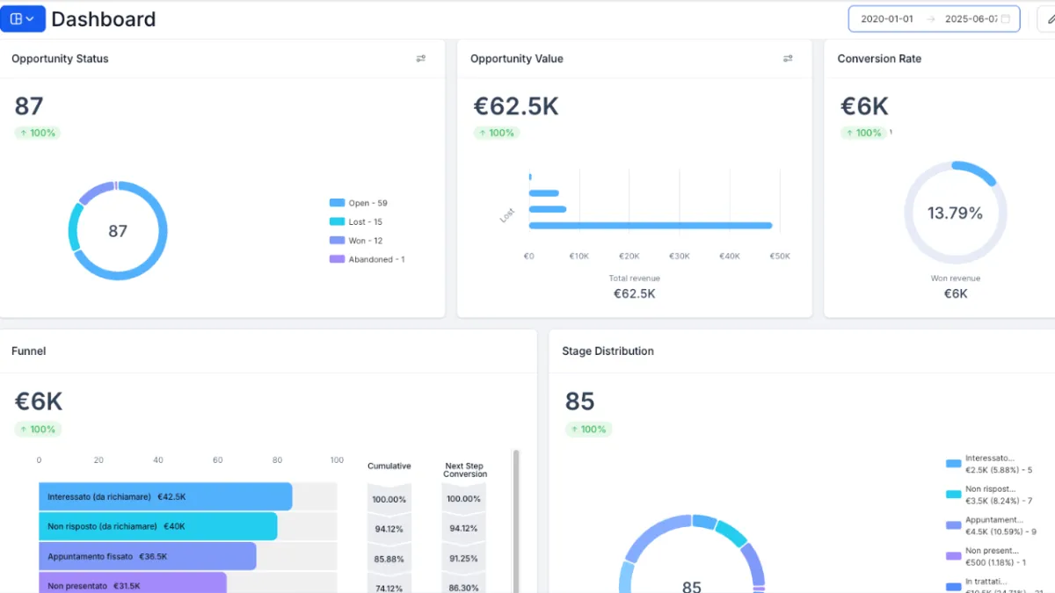Toggle Non rispost… €3.5K stage legend entry
The height and width of the screenshot is (593, 1055).
point(989,495)
